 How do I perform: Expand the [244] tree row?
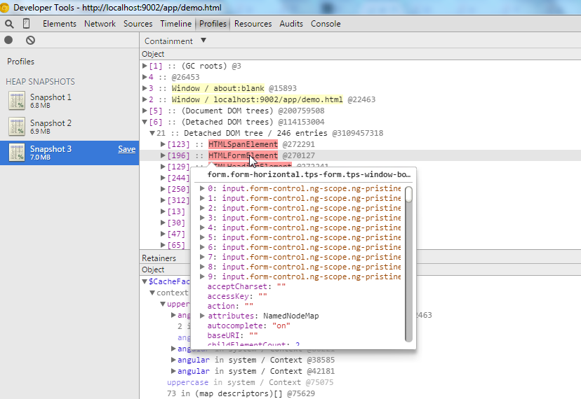(x=163, y=178)
